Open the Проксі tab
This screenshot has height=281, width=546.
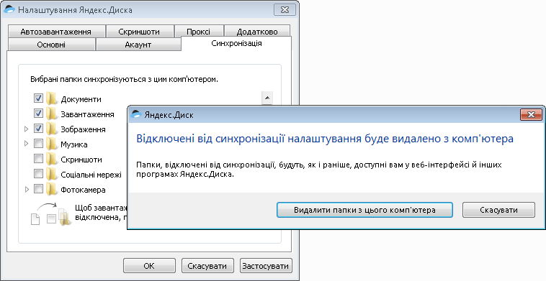[199, 32]
